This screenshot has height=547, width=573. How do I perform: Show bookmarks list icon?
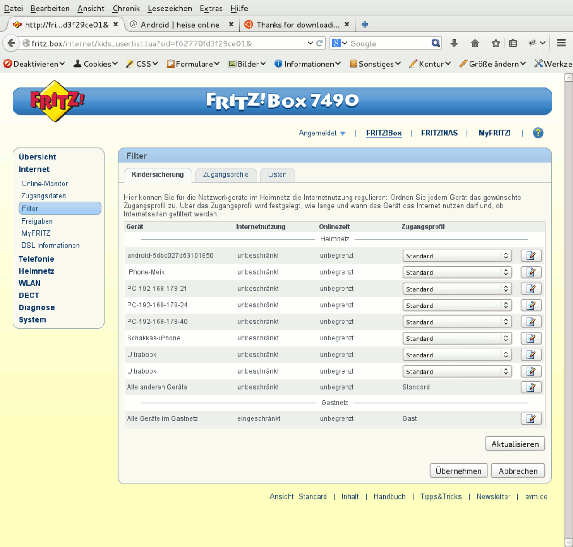coord(513,43)
